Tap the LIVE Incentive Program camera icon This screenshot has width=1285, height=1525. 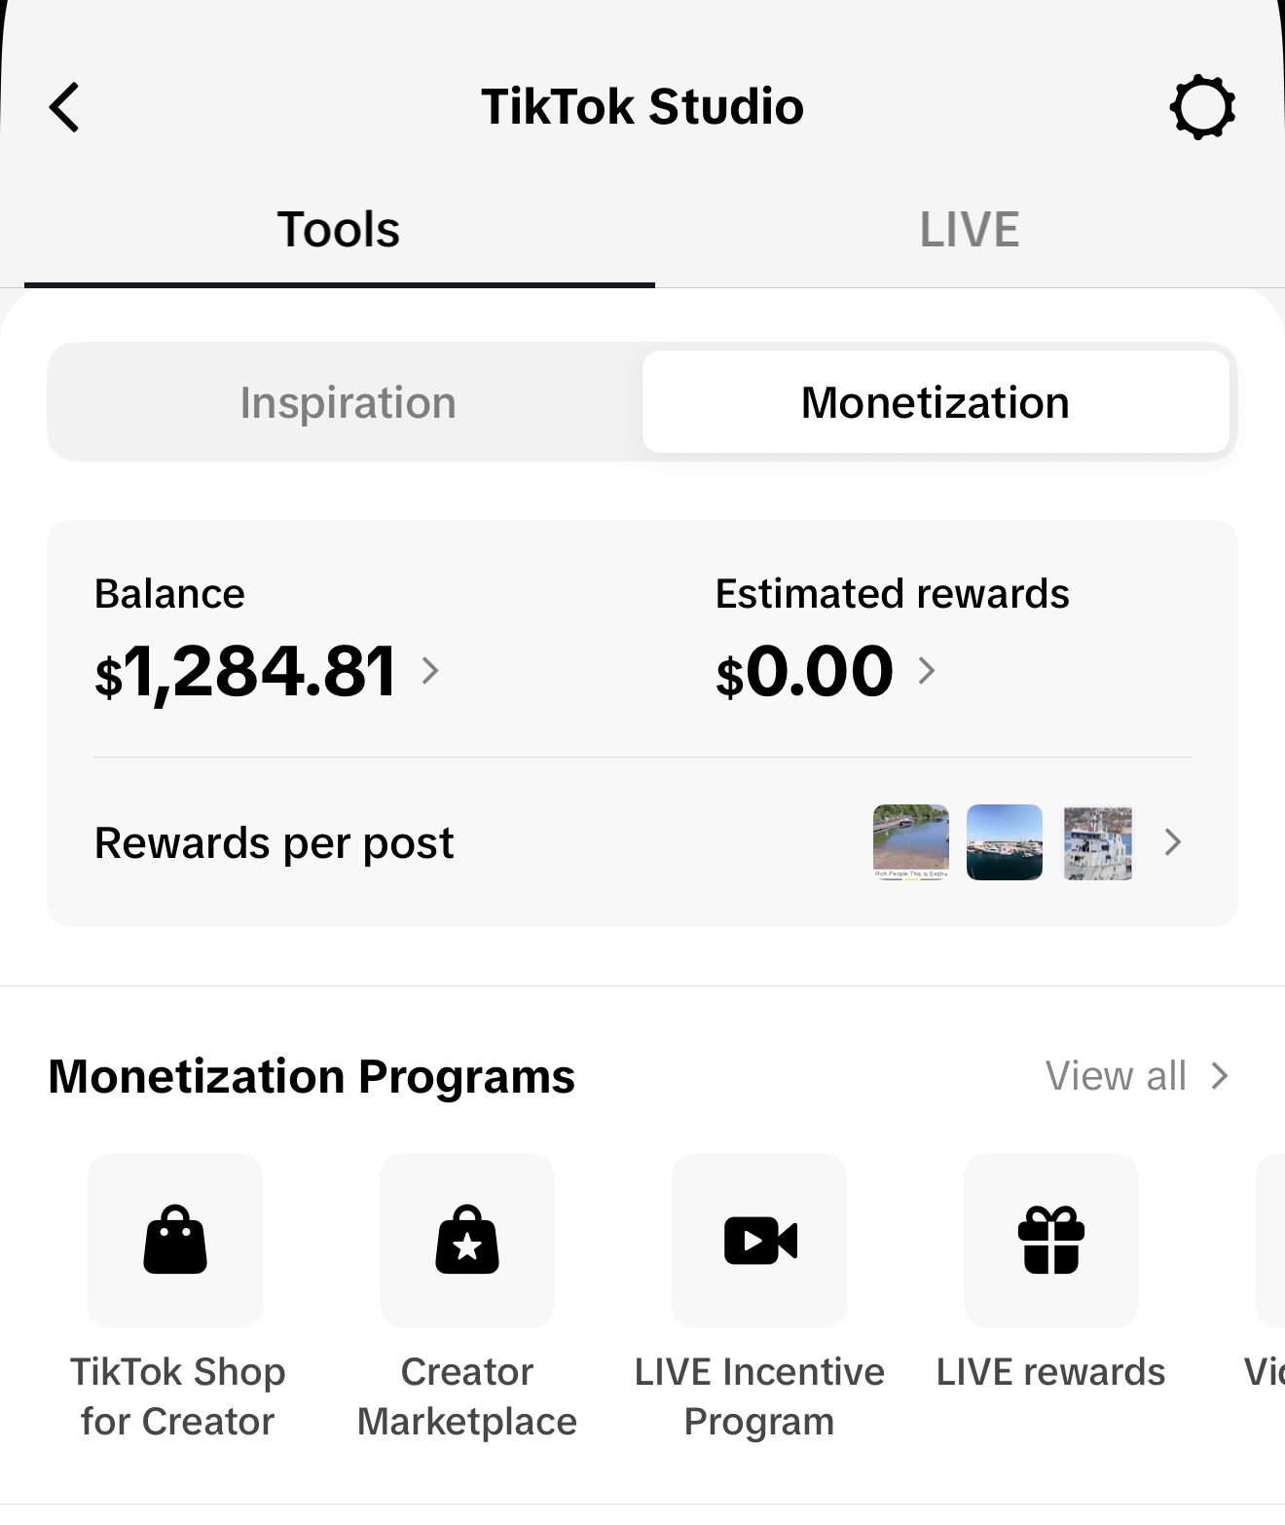coord(759,1240)
